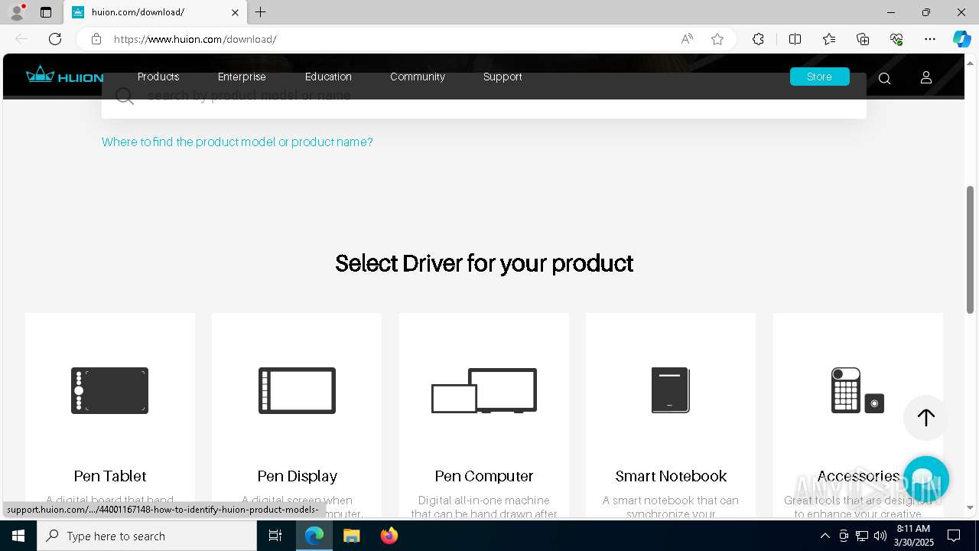Open the notification center
Screen dimensions: 979x551
click(x=954, y=536)
